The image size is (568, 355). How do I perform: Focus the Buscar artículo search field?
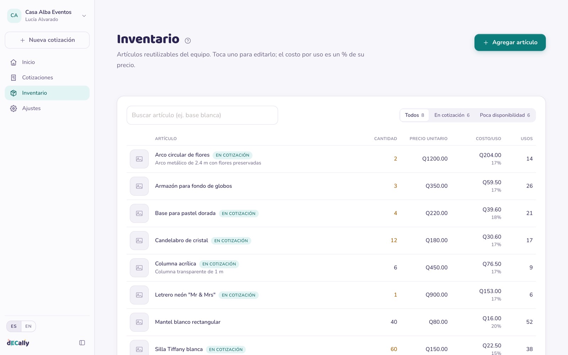(202, 115)
